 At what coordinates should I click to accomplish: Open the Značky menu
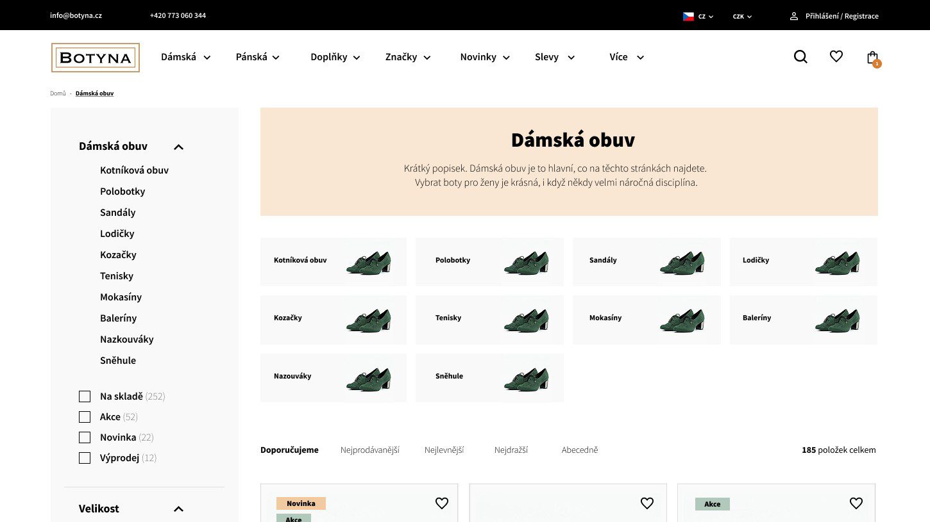(408, 57)
